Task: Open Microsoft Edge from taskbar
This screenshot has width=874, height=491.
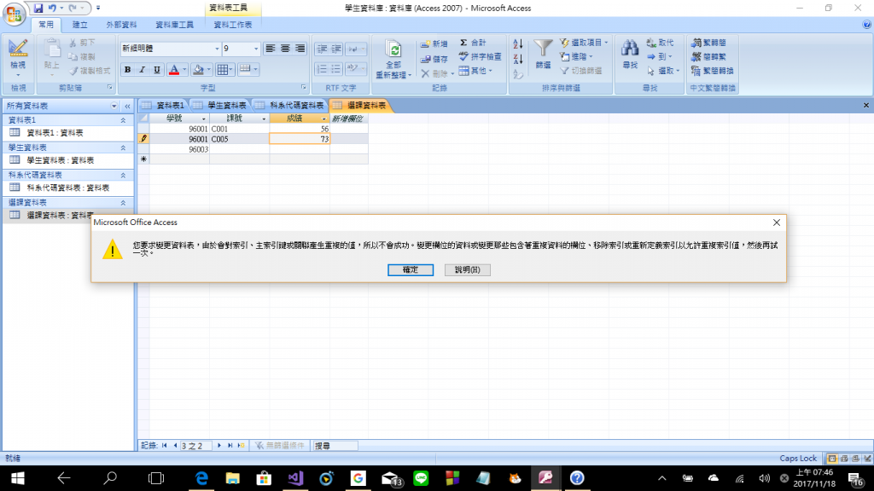Action: [201, 478]
